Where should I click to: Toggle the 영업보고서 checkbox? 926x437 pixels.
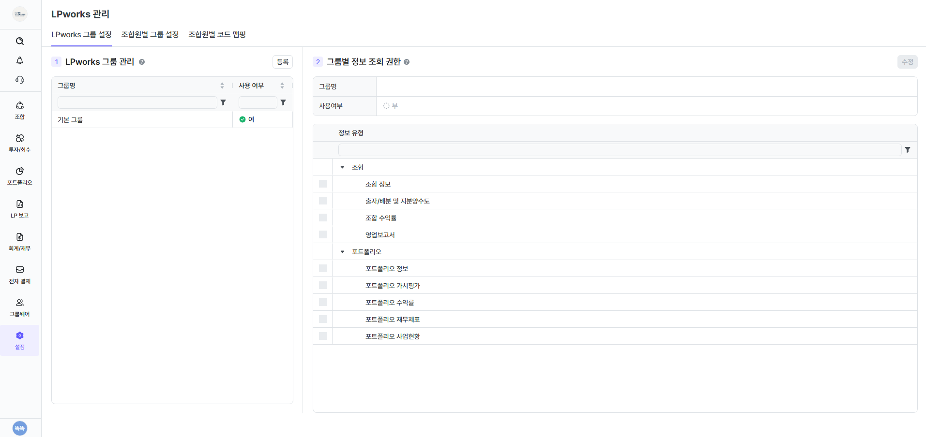click(x=323, y=234)
